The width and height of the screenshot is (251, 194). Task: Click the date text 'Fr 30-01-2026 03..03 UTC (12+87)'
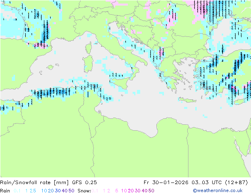pos(196,183)
